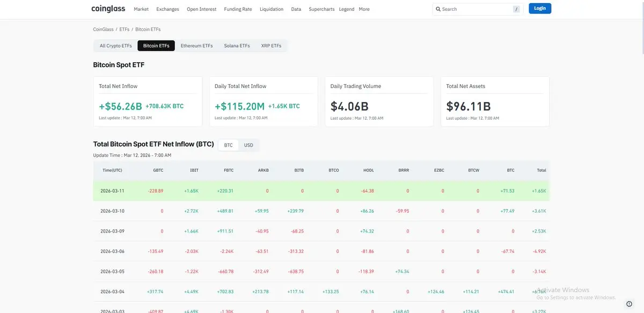Screen dimensions: 644x313
Task: Select the 2026-03-04 date cell
Action: coord(112,292)
